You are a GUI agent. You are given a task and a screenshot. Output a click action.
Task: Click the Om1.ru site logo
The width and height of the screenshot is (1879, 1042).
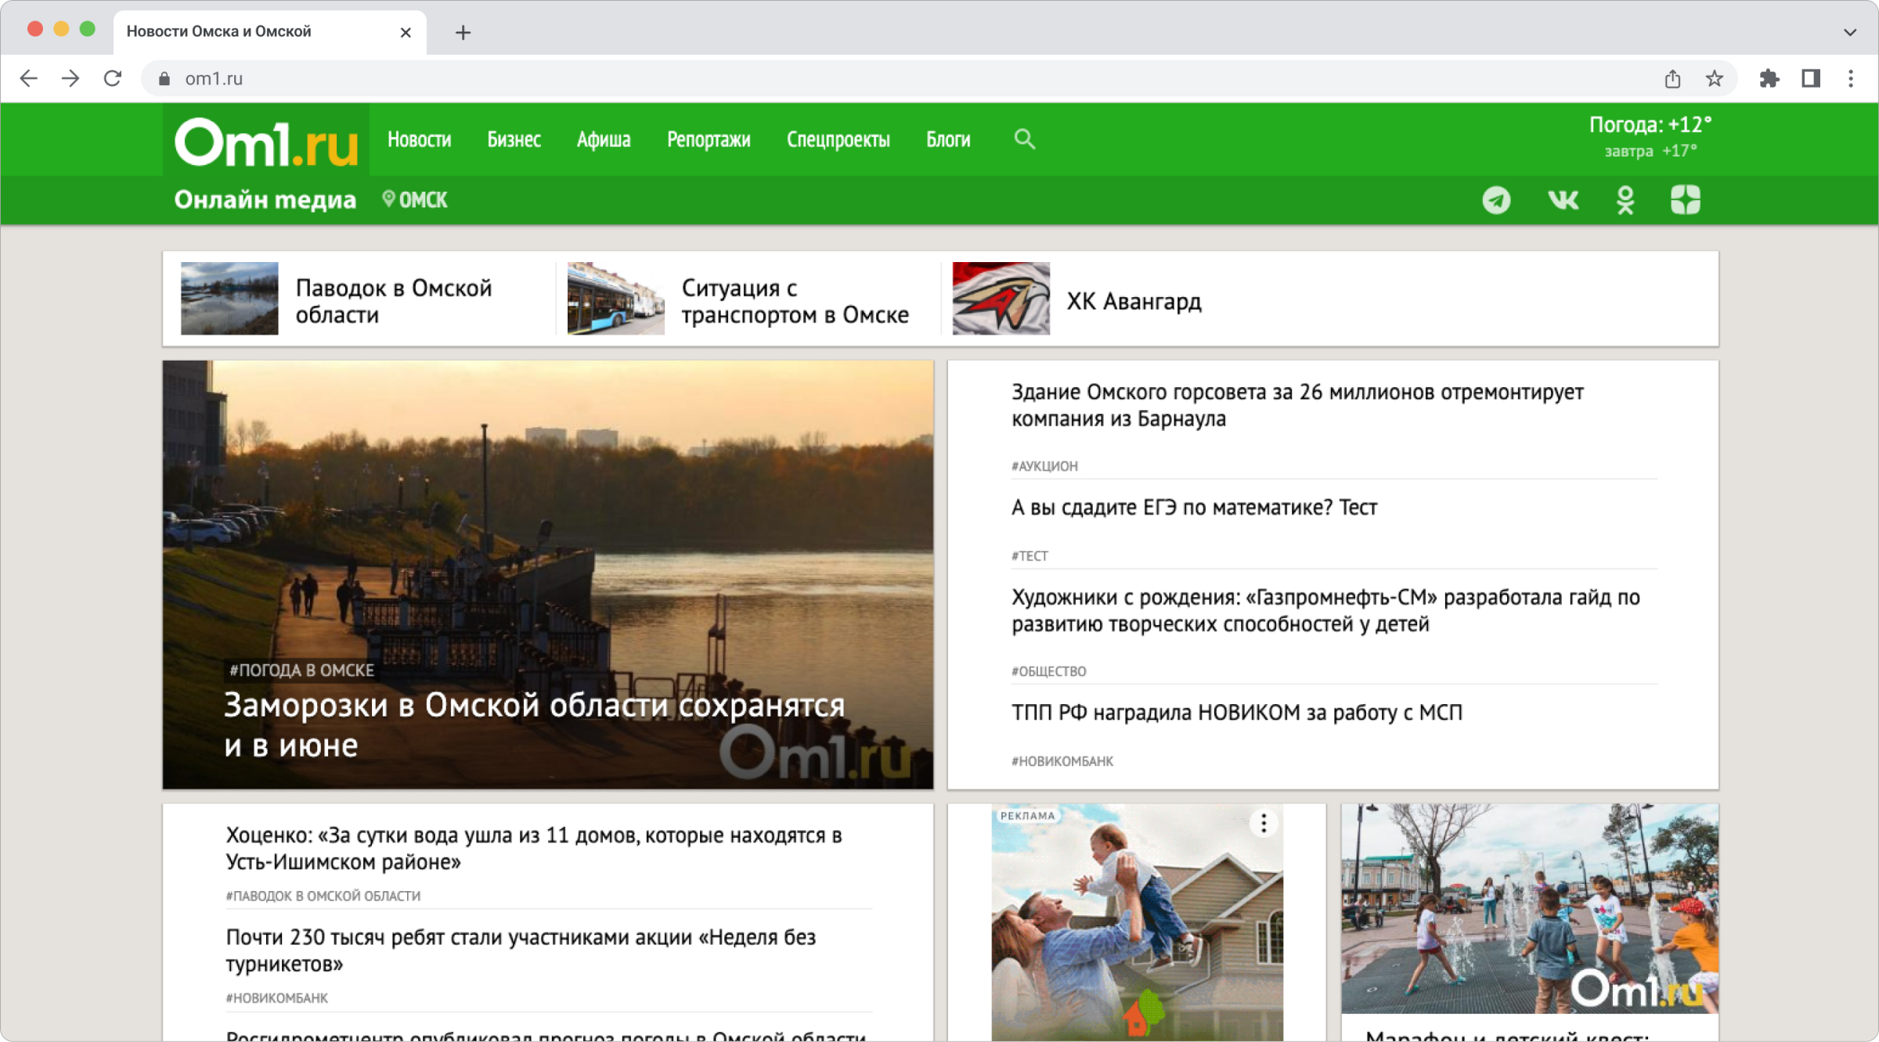[x=266, y=141]
